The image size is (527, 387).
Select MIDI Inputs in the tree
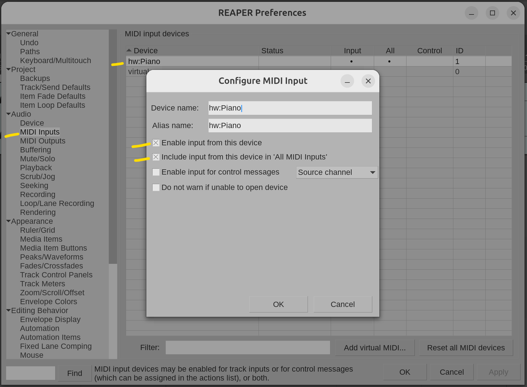40,132
